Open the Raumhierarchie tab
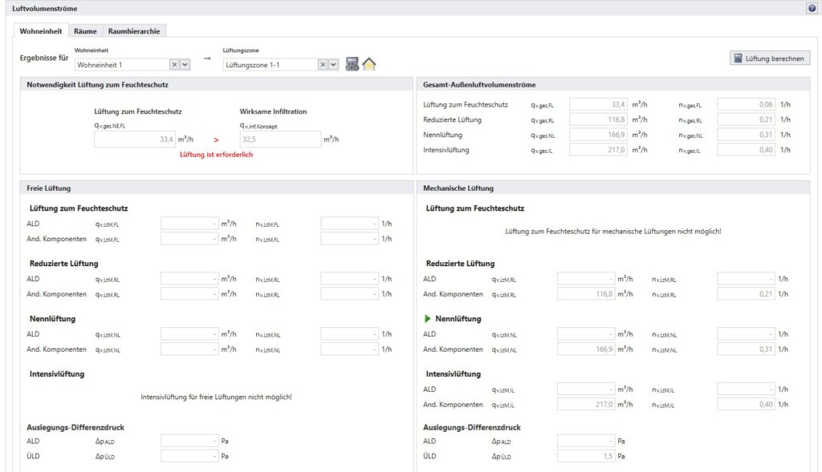The width and height of the screenshot is (822, 472). [x=134, y=31]
